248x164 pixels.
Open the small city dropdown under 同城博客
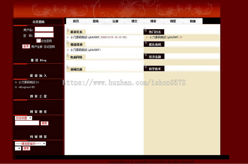(18, 148)
